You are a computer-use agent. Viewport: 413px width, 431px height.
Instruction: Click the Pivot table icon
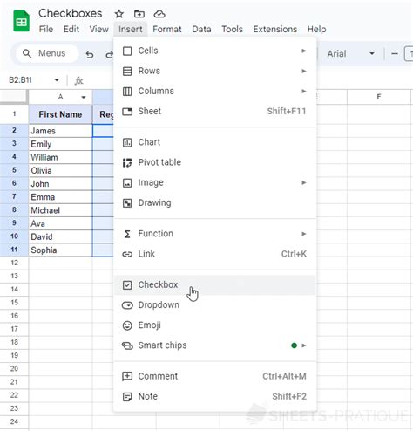tap(127, 162)
